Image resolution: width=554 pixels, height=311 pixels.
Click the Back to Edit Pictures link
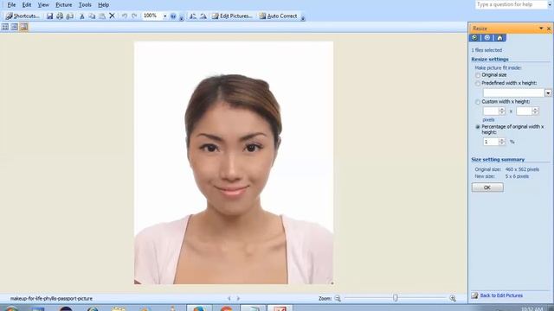click(x=501, y=295)
